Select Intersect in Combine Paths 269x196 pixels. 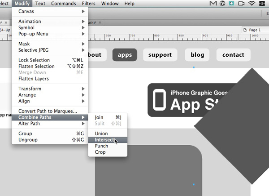point(108,140)
